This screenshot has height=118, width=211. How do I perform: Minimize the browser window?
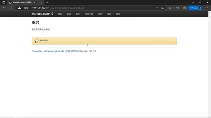tap(193, 2)
